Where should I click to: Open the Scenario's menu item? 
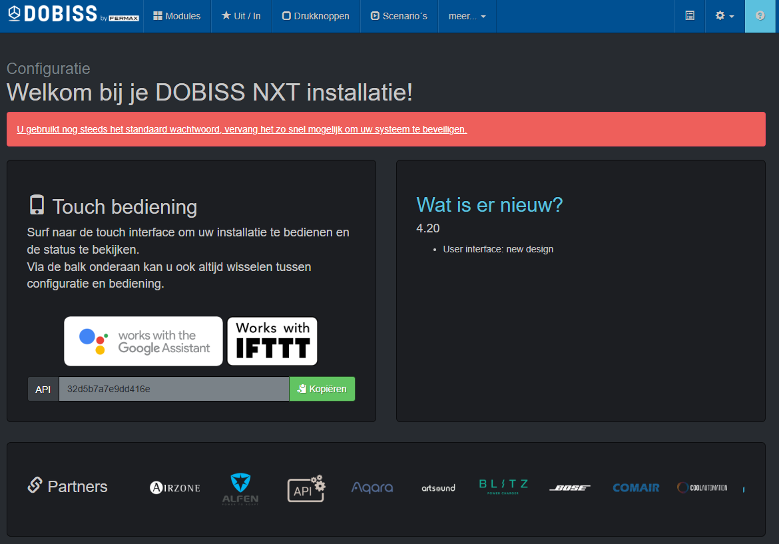point(399,16)
